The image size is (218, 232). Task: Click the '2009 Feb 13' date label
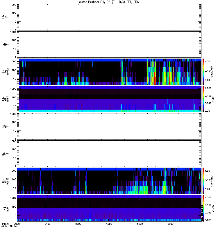(x=9, y=226)
